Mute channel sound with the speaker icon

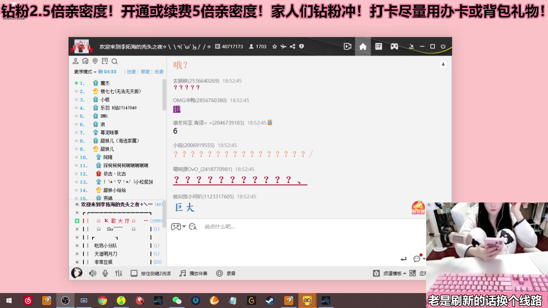point(92,273)
